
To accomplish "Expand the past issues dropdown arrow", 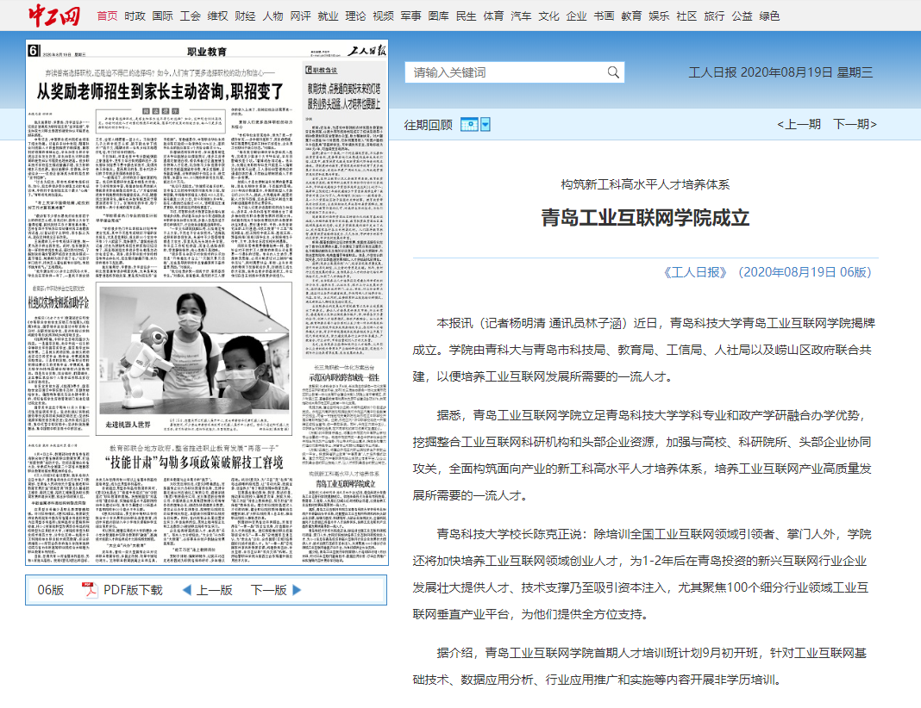I will [485, 125].
